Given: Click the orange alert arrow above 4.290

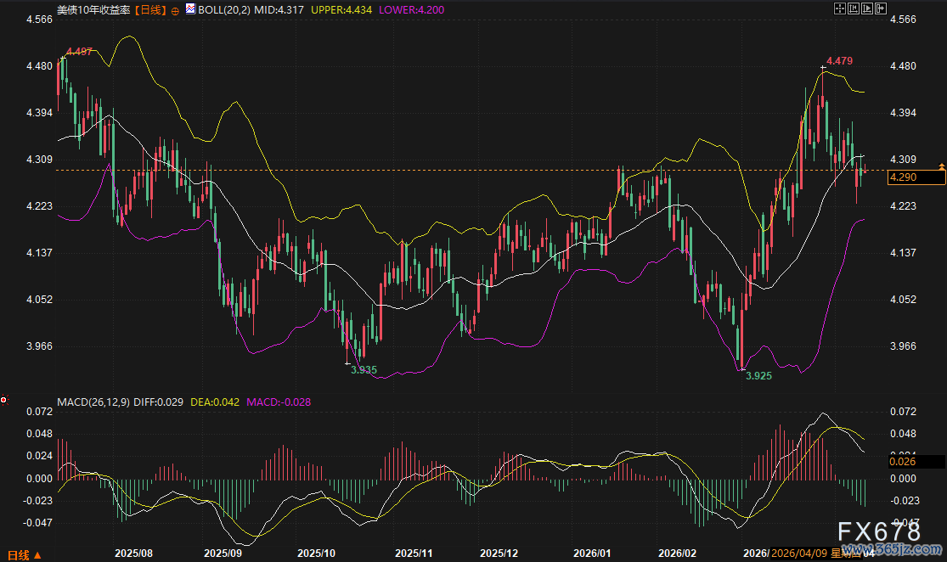Looking at the screenshot, I should coord(942,166).
